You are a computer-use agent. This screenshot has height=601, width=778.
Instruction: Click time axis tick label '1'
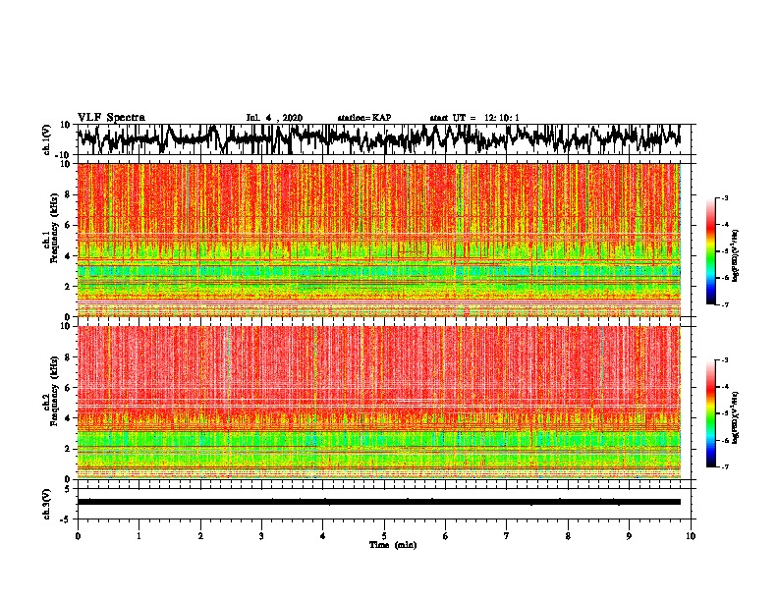coord(139,536)
